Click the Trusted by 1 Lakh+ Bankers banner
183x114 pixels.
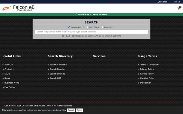point(91,14)
